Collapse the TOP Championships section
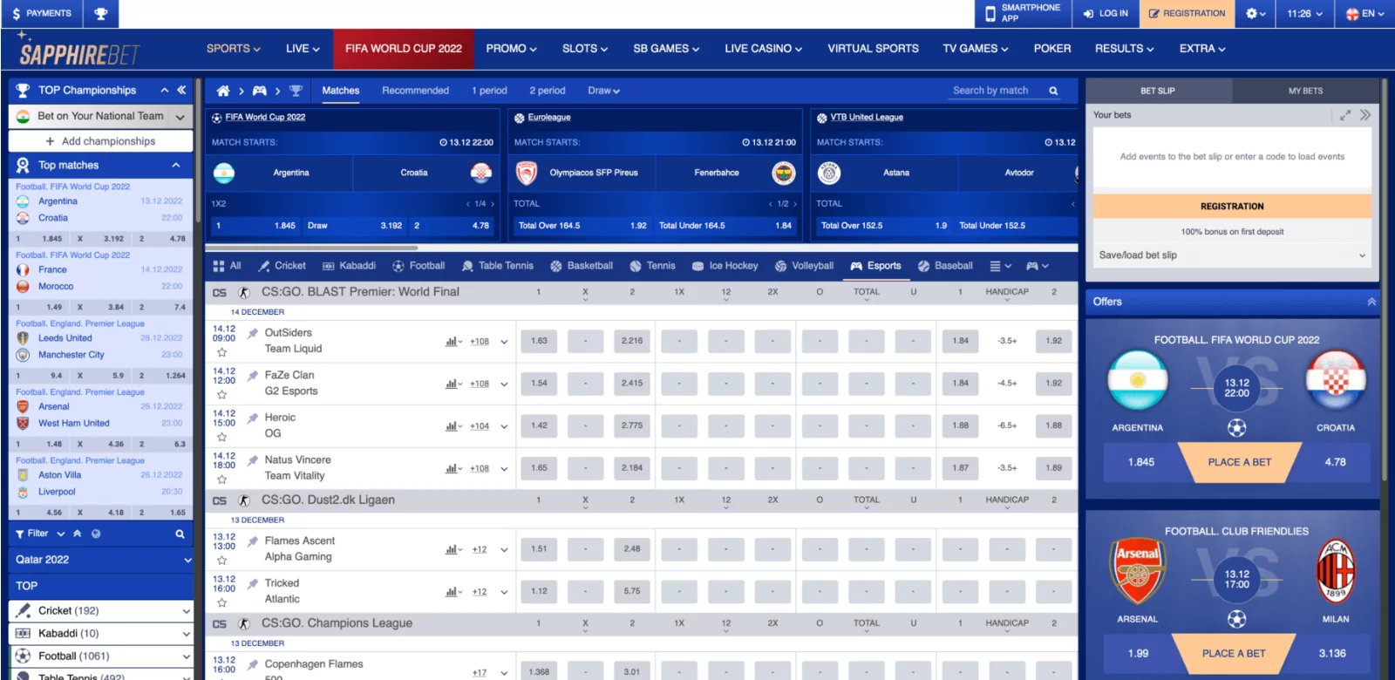This screenshot has height=680, width=1395. pyautogui.click(x=164, y=90)
